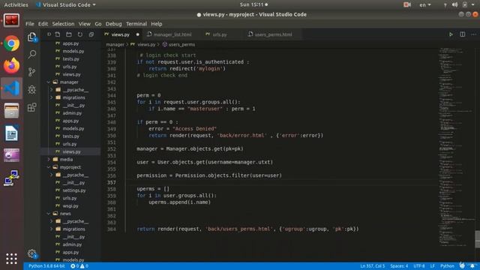This screenshot has width=480, height=270.
Task: Open the Explorer view in activity bar
Action: click(31, 37)
